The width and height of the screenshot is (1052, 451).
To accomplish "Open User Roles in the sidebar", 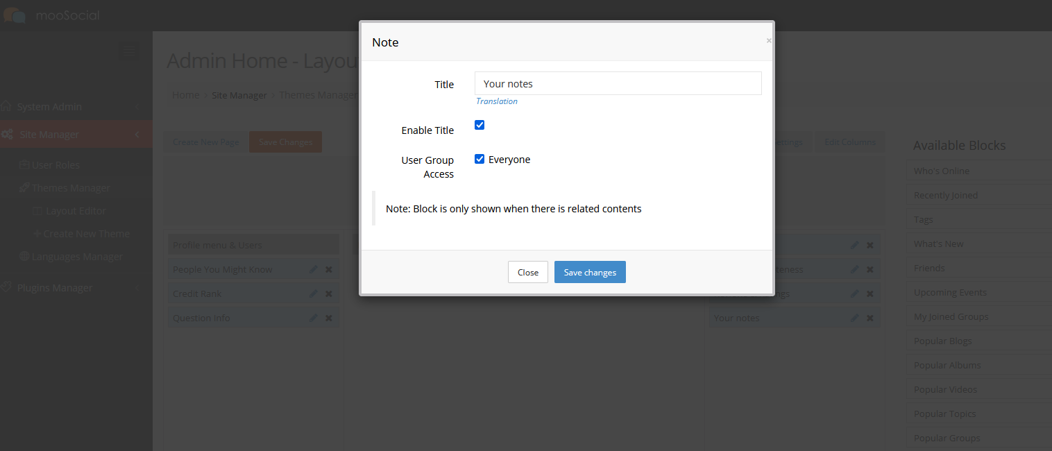I will click(49, 165).
